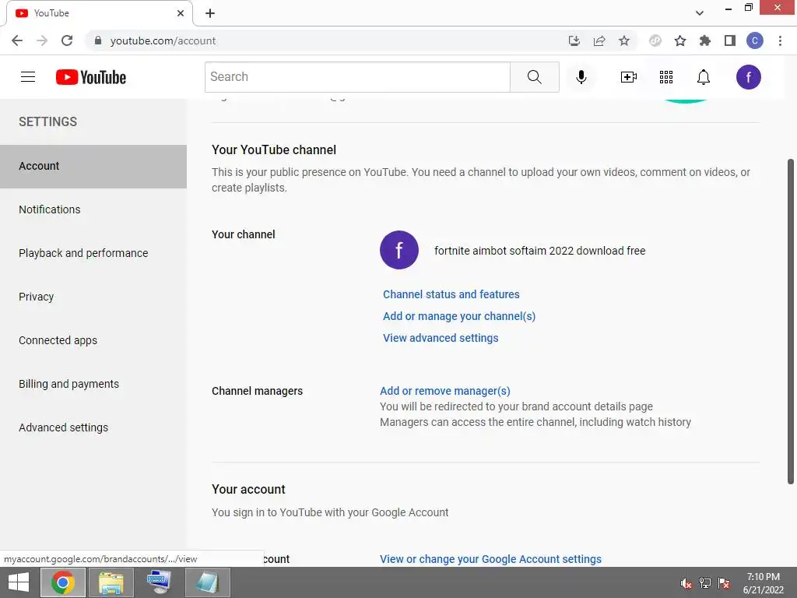Click the Chrome taskbar icon
Viewport: 797px width, 598px height.
click(62, 582)
